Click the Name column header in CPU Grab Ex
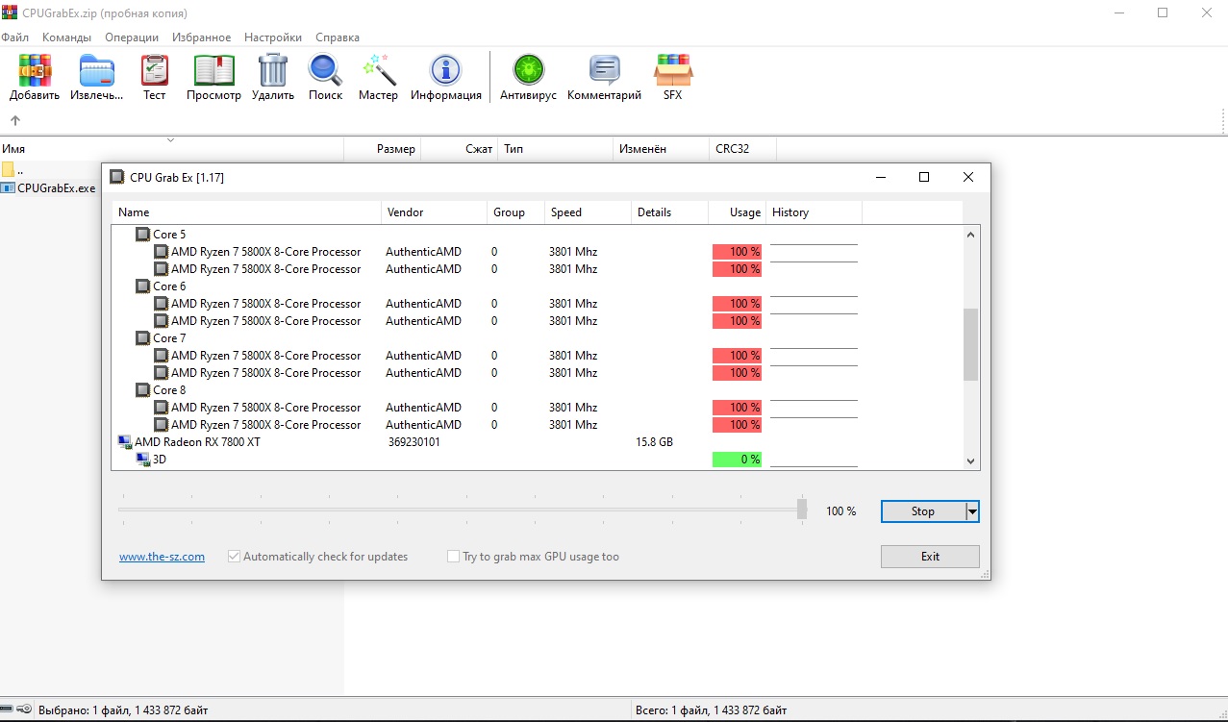 247,212
